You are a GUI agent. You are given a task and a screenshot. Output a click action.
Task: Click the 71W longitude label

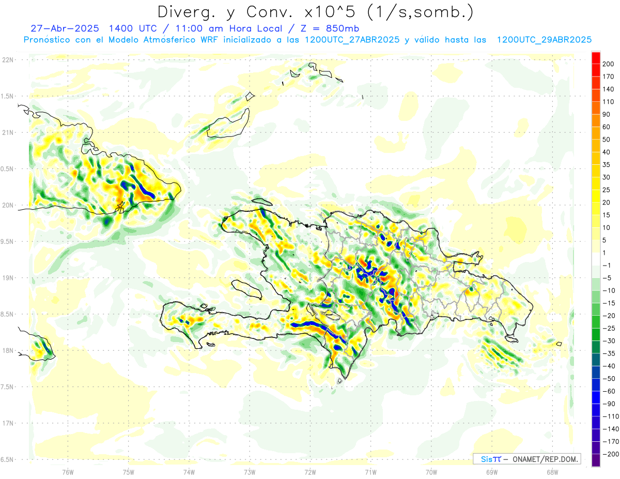pos(370,472)
